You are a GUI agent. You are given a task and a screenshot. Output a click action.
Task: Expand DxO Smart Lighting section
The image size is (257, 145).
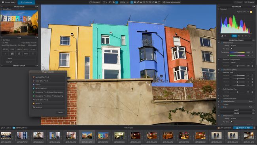219,70
